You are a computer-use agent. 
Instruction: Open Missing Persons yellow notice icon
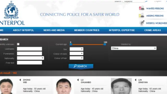click(141, 16)
